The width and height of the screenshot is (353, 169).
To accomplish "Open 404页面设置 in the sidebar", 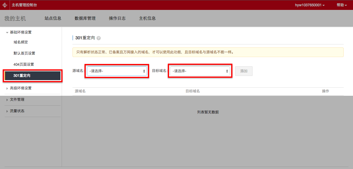I will pos(24,64).
